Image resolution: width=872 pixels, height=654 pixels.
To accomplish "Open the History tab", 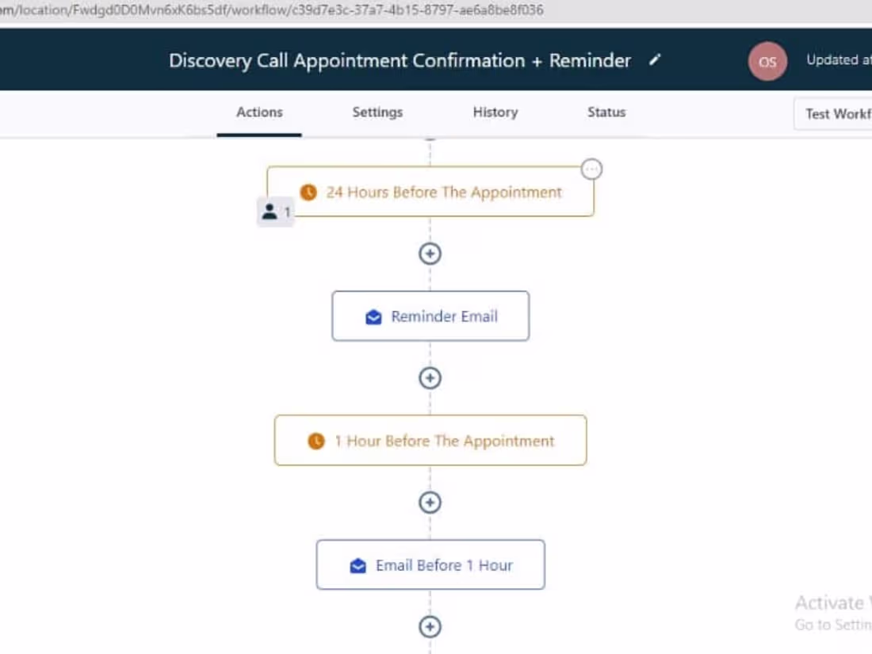I will pos(495,113).
